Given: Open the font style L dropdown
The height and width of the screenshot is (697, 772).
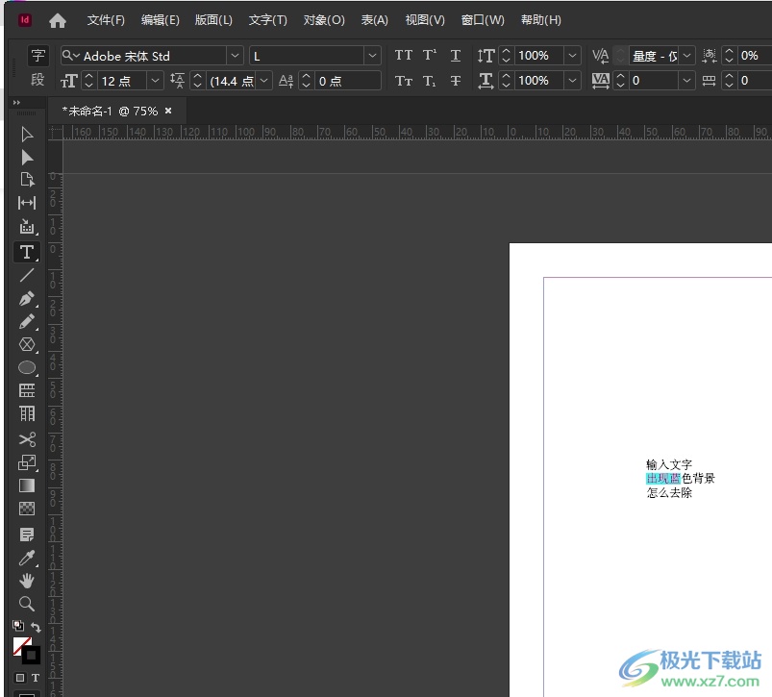Looking at the screenshot, I should pyautogui.click(x=371, y=56).
